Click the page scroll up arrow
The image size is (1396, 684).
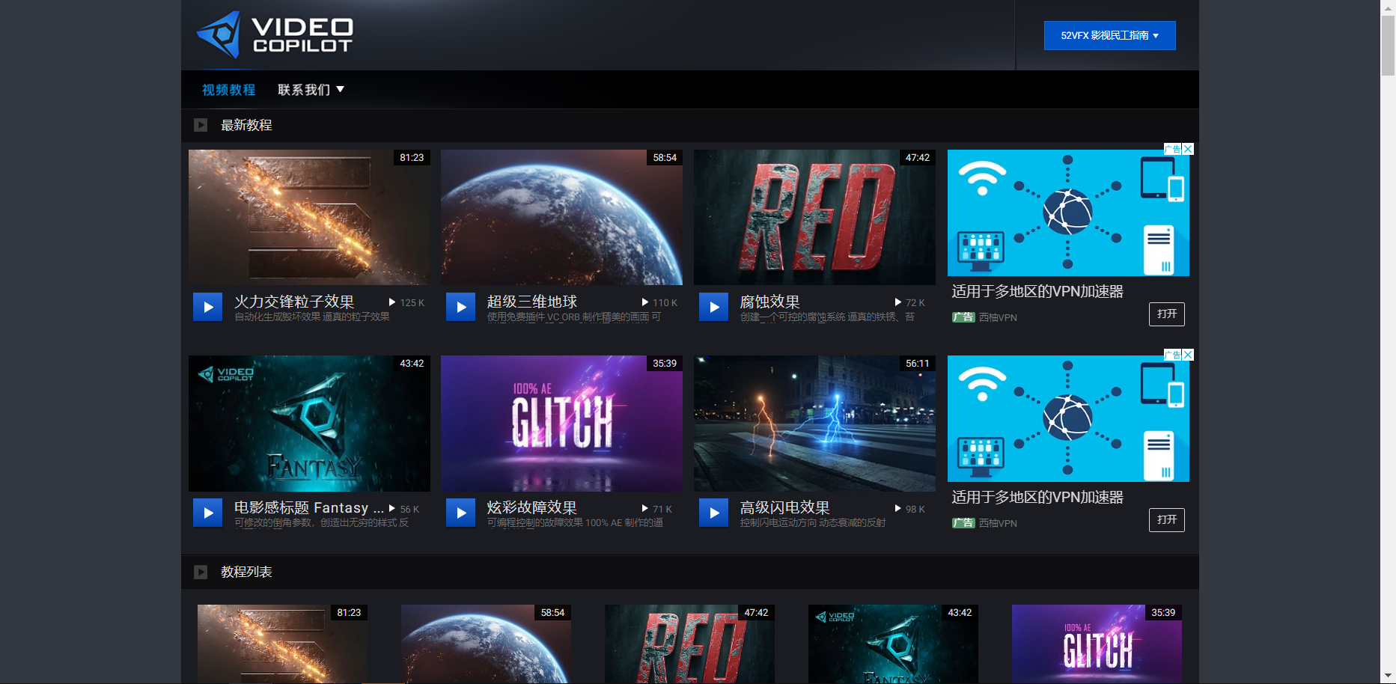1389,7
